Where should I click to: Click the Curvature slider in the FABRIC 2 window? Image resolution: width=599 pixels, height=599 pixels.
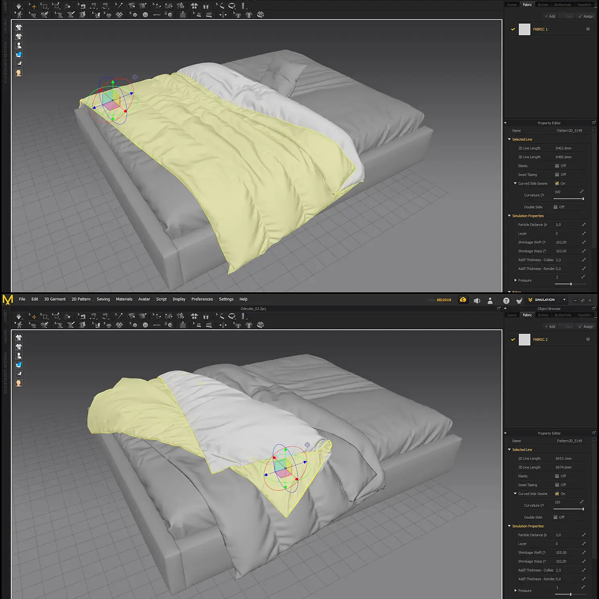(569, 509)
